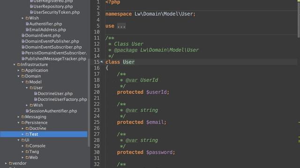Open PublishedMessageTracker.php file

pyautogui.click(x=55, y=59)
